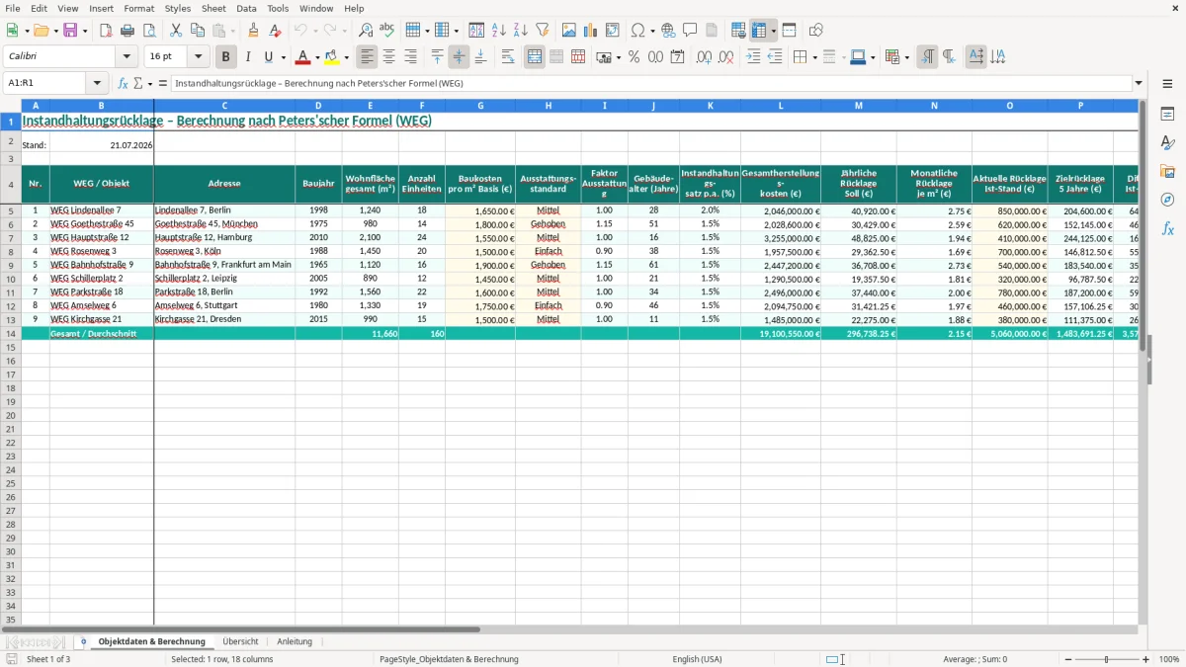Open Print Preview from toolbar

[148, 31]
